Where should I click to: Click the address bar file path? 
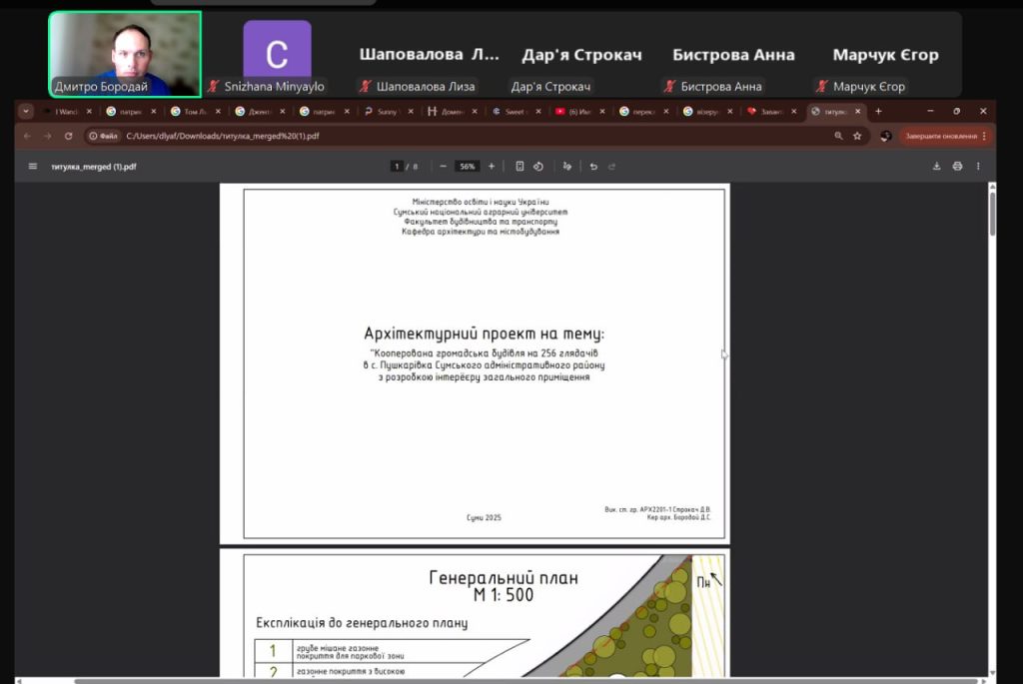pos(223,136)
